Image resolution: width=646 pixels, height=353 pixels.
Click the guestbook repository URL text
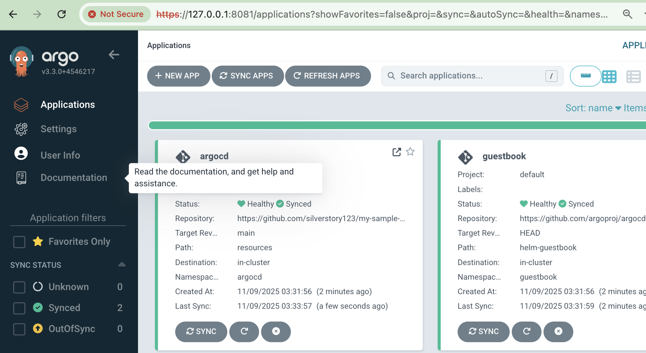(x=583, y=218)
